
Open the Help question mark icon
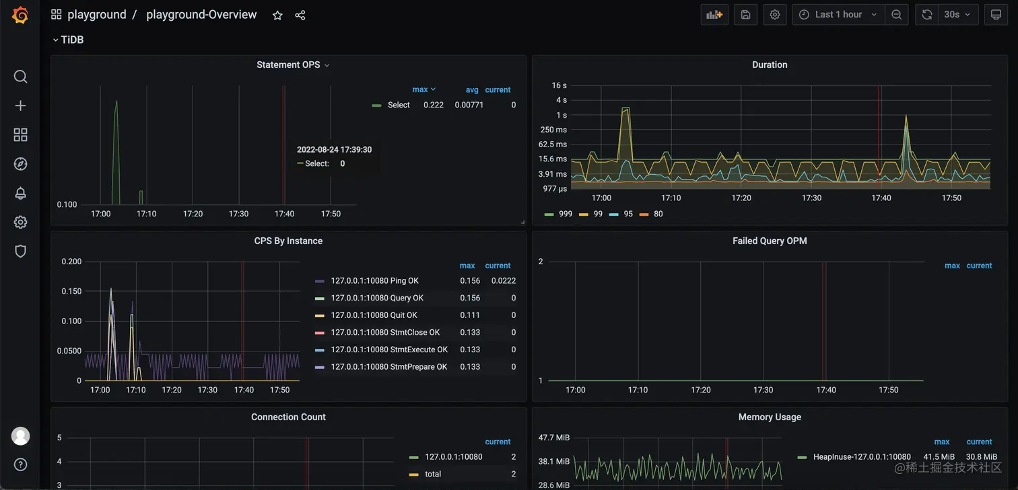20,464
